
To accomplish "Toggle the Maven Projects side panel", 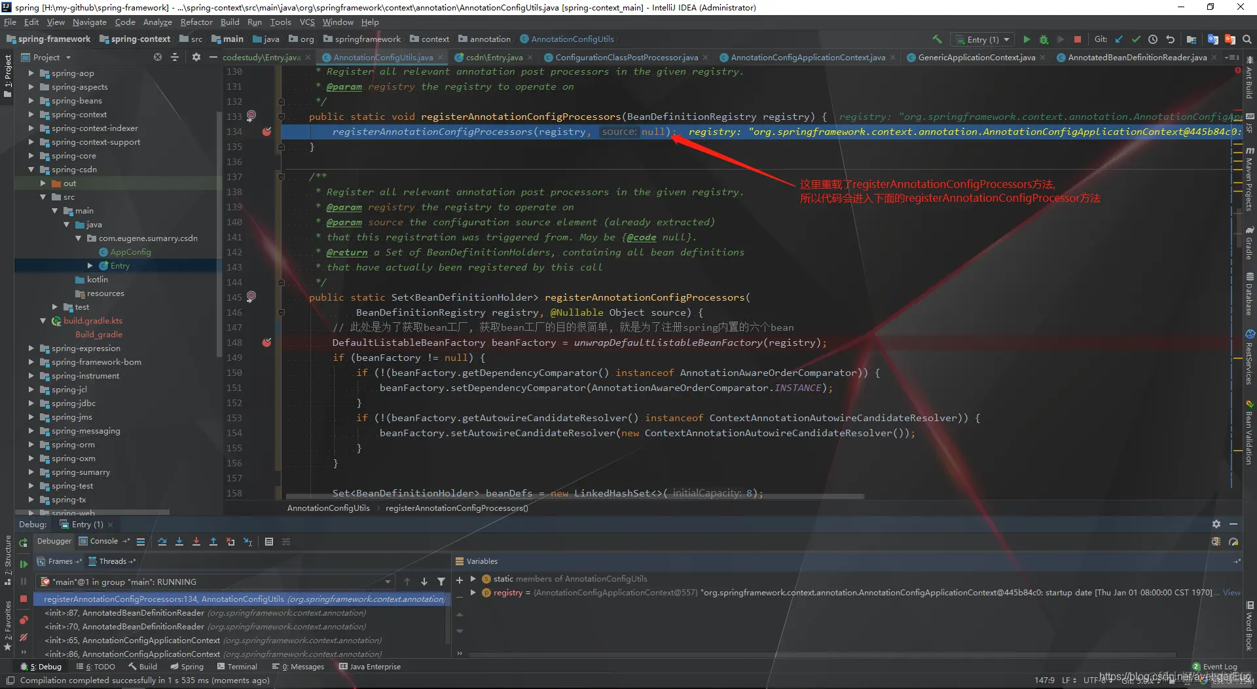I will tap(1249, 179).
